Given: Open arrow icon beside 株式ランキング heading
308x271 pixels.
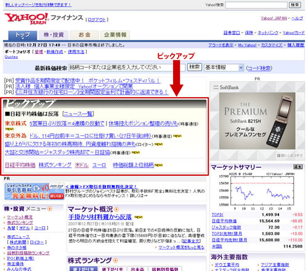Looking at the screenshot, I should [116, 261].
